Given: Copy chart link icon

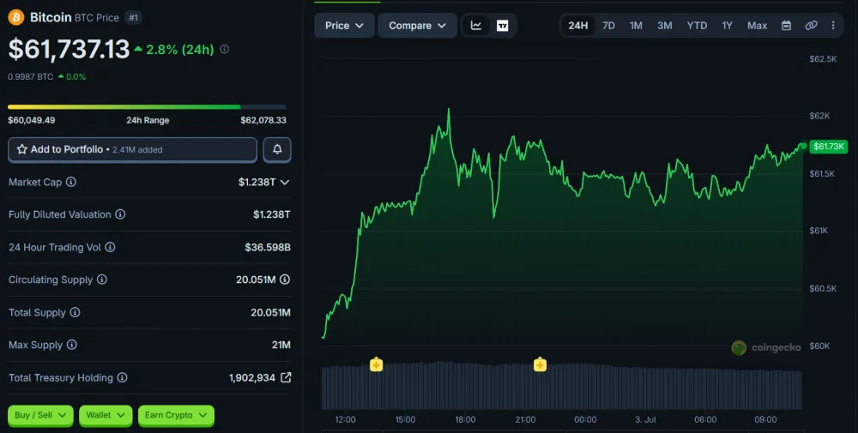Looking at the screenshot, I should tap(811, 26).
